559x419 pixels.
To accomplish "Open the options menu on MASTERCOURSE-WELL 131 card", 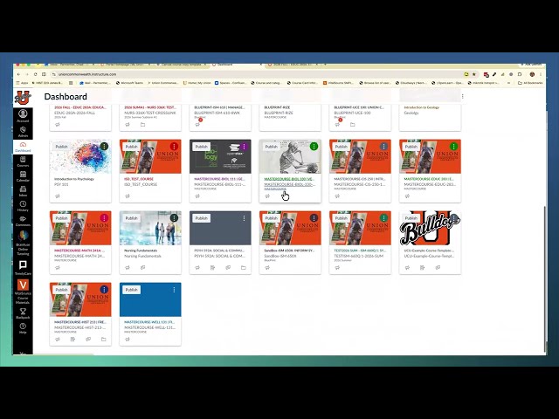I will (174, 290).
